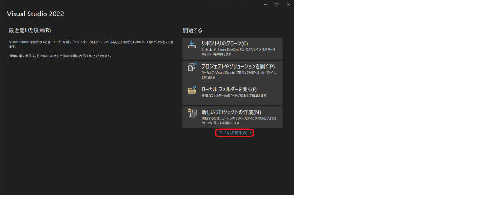This screenshot has width=479, height=200.
Task: Select リポジトリのクローン(C) title
Action: 224,43
